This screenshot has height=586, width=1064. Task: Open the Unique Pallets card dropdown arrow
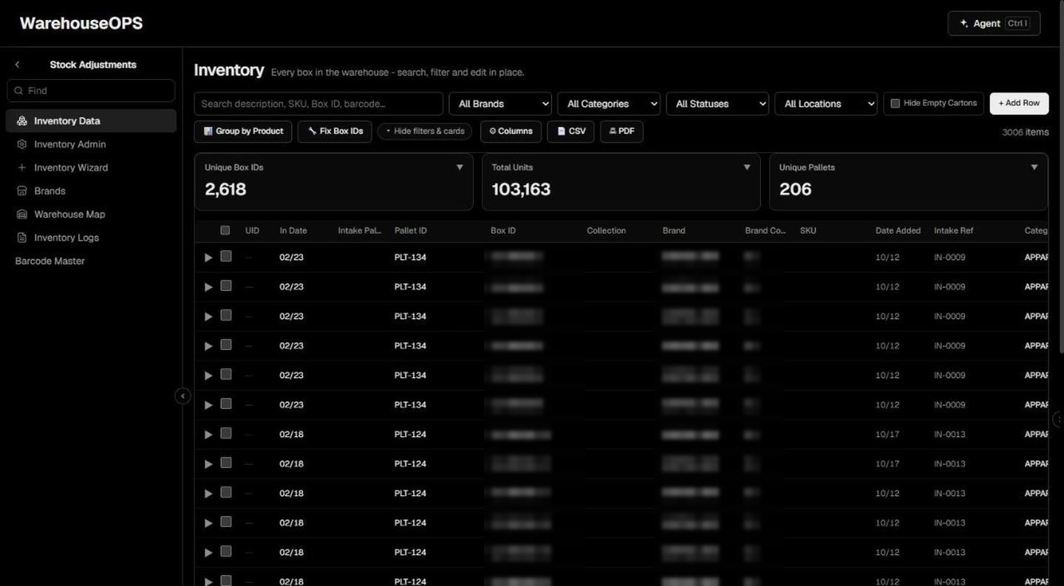1034,168
